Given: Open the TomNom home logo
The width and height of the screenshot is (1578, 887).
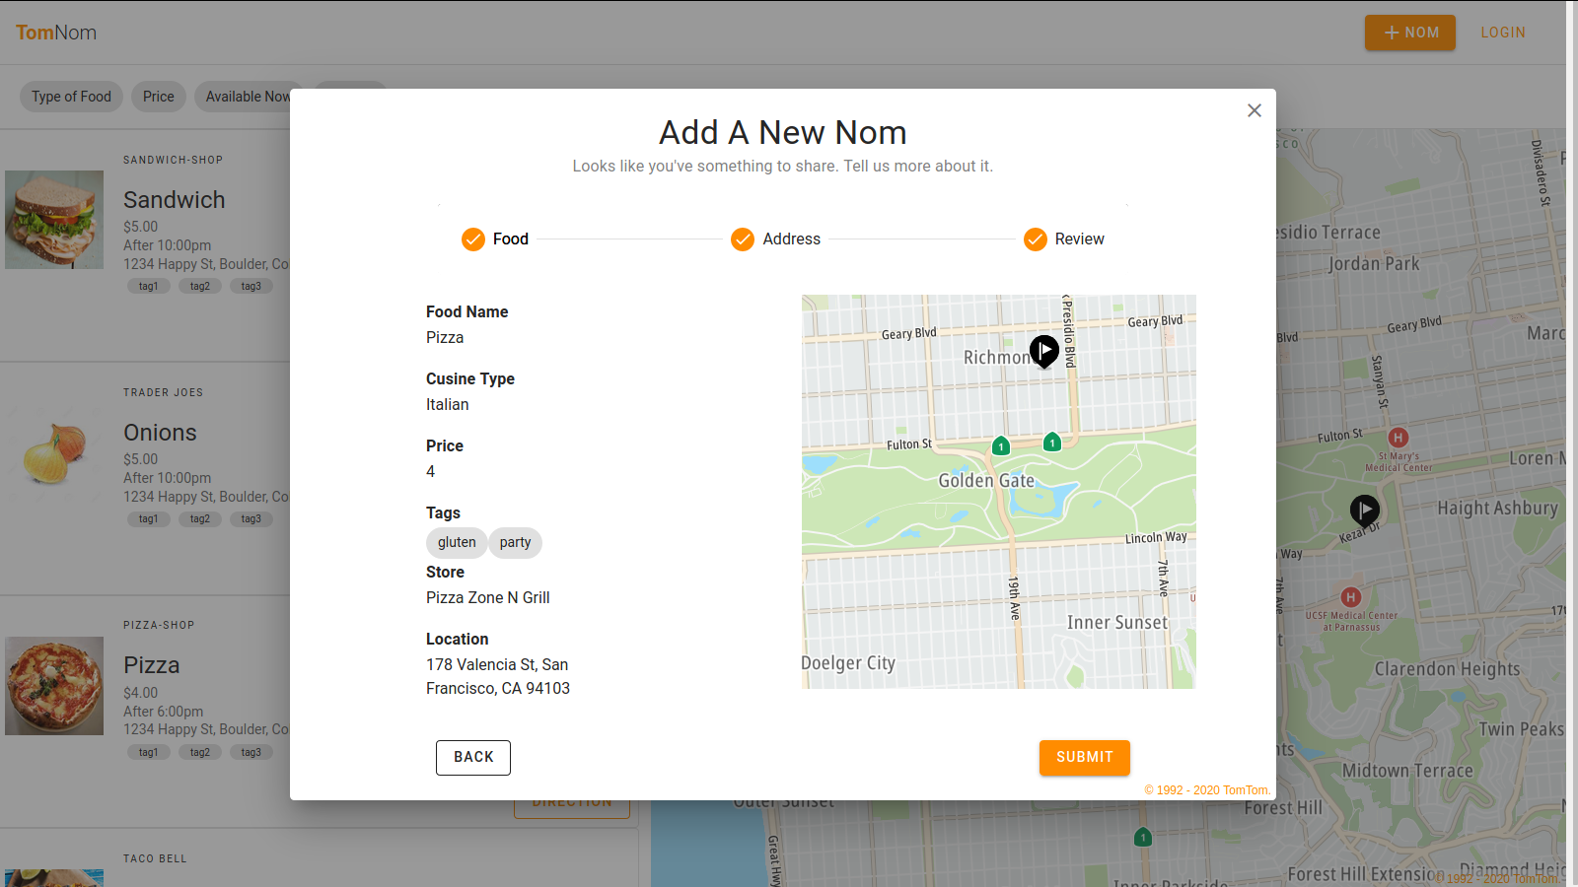Looking at the screenshot, I should (x=56, y=33).
